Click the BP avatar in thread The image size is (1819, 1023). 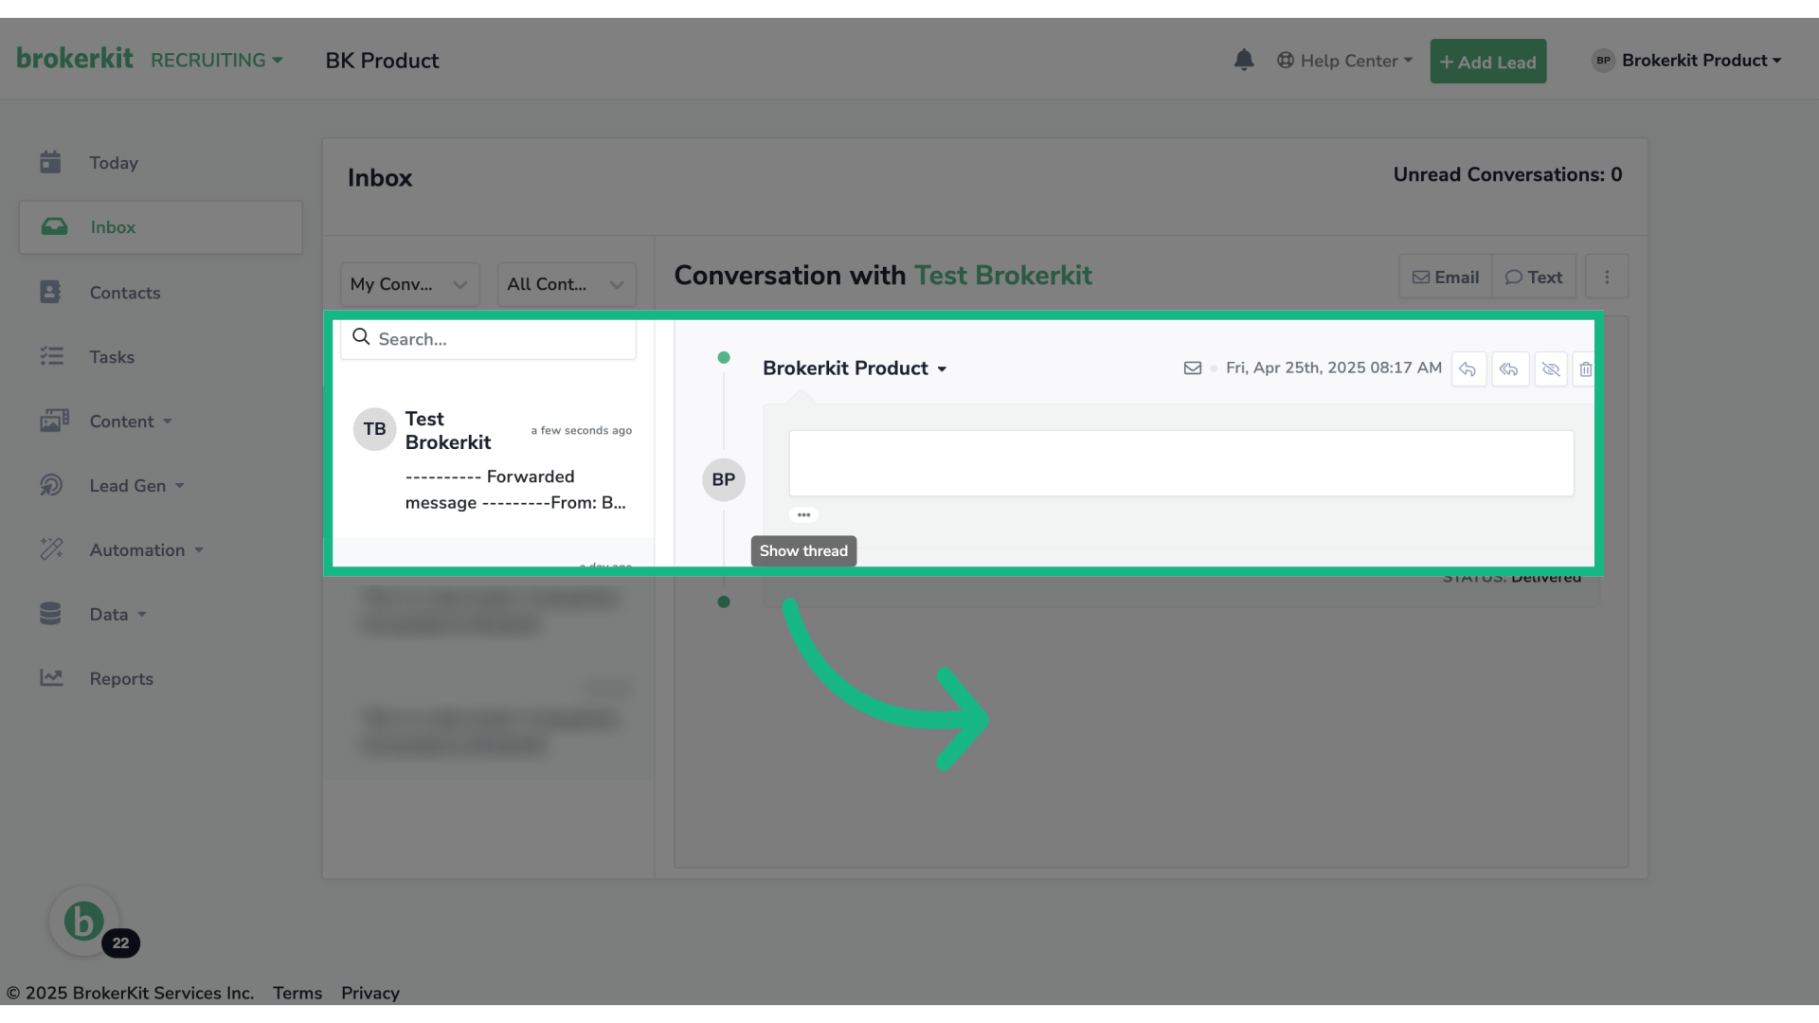click(x=724, y=480)
